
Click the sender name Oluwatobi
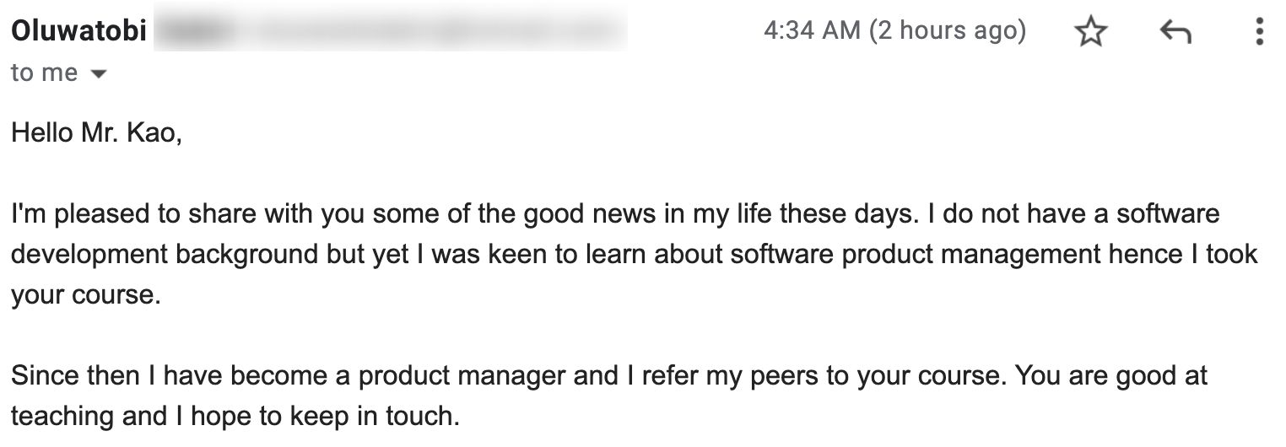78,31
